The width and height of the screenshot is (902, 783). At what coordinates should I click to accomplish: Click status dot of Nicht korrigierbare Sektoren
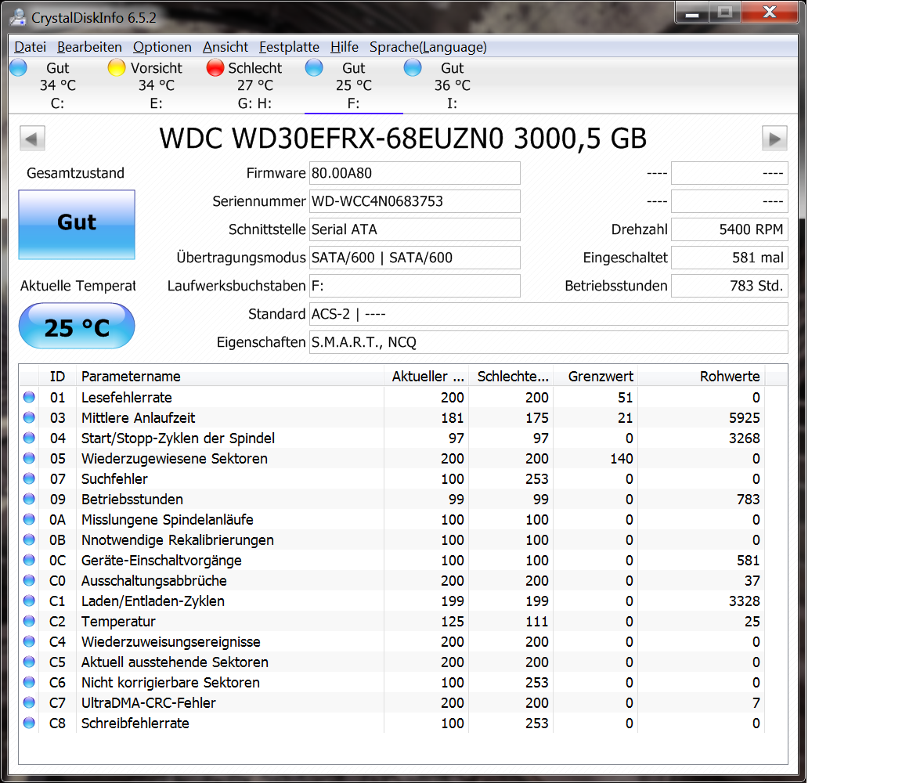(x=29, y=682)
